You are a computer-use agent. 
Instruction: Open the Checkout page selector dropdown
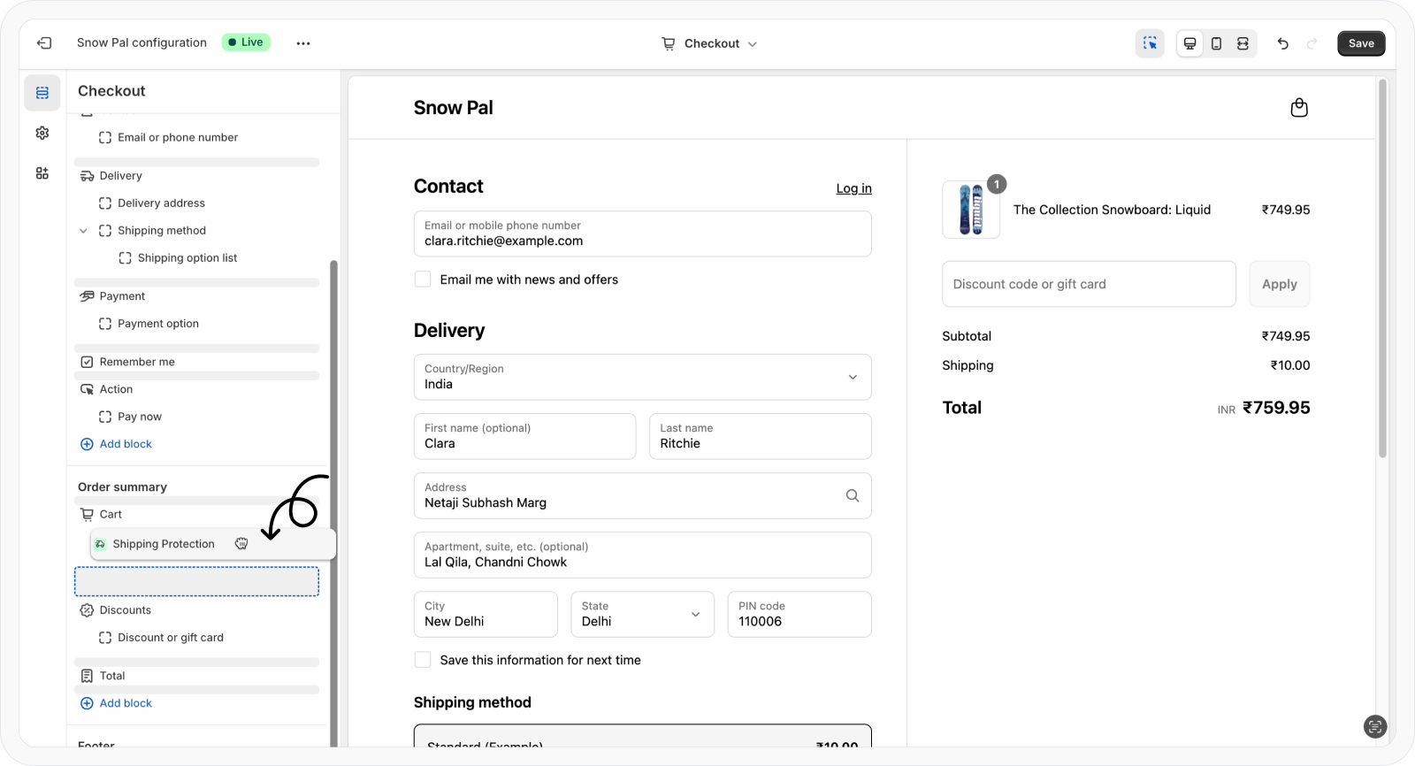710,43
